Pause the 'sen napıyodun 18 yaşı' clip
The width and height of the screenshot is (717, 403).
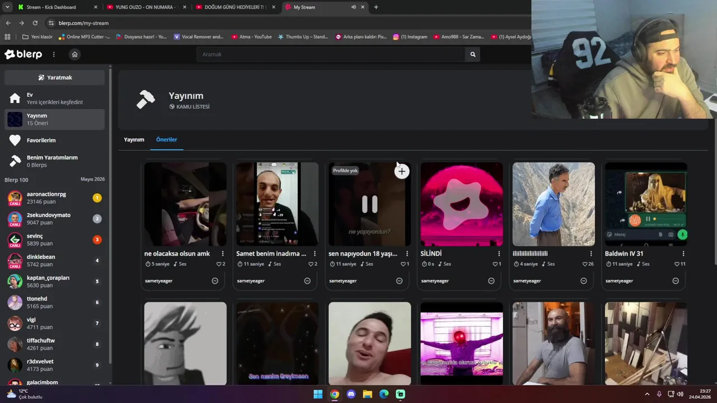pos(370,204)
